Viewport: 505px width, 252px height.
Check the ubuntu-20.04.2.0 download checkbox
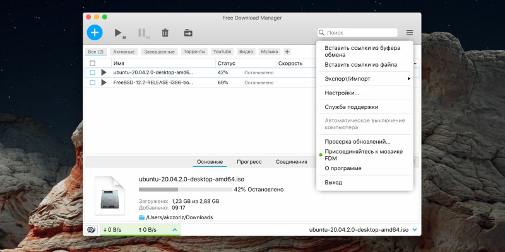92,72
